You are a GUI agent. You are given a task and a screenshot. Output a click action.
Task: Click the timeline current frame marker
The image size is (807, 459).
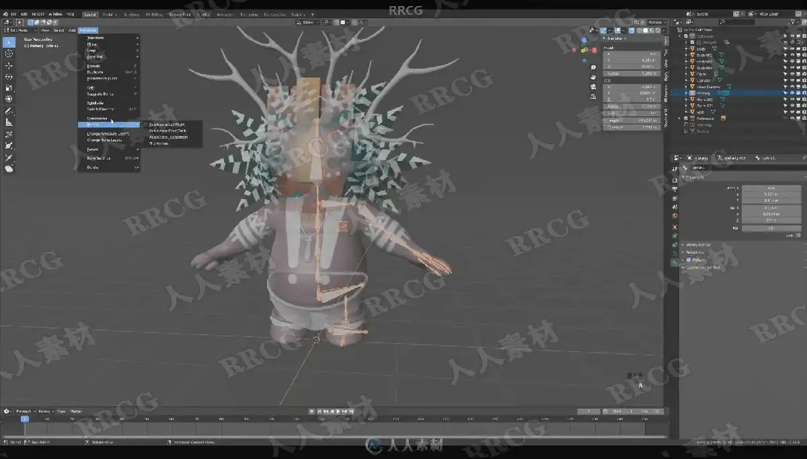click(25, 419)
